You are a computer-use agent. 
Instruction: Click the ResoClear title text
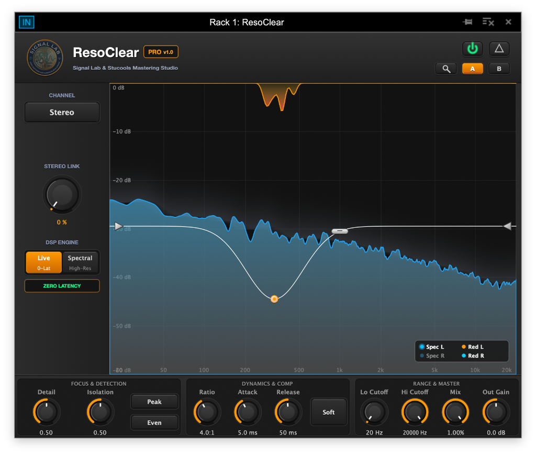106,52
